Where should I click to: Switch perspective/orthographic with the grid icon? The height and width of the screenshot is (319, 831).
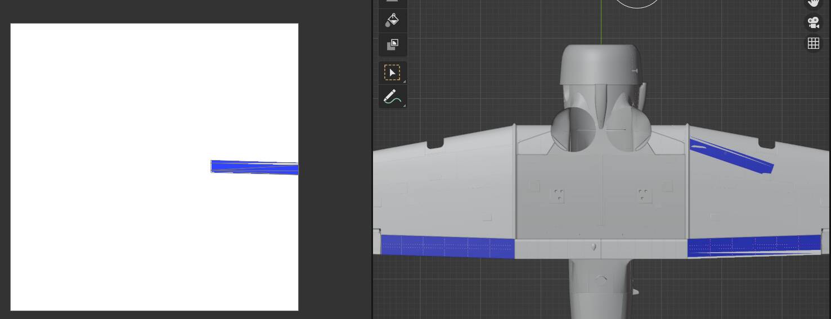click(813, 44)
